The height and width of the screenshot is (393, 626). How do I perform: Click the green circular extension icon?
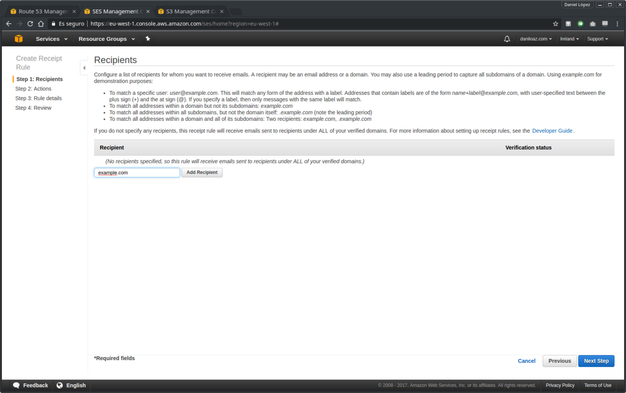pos(580,23)
